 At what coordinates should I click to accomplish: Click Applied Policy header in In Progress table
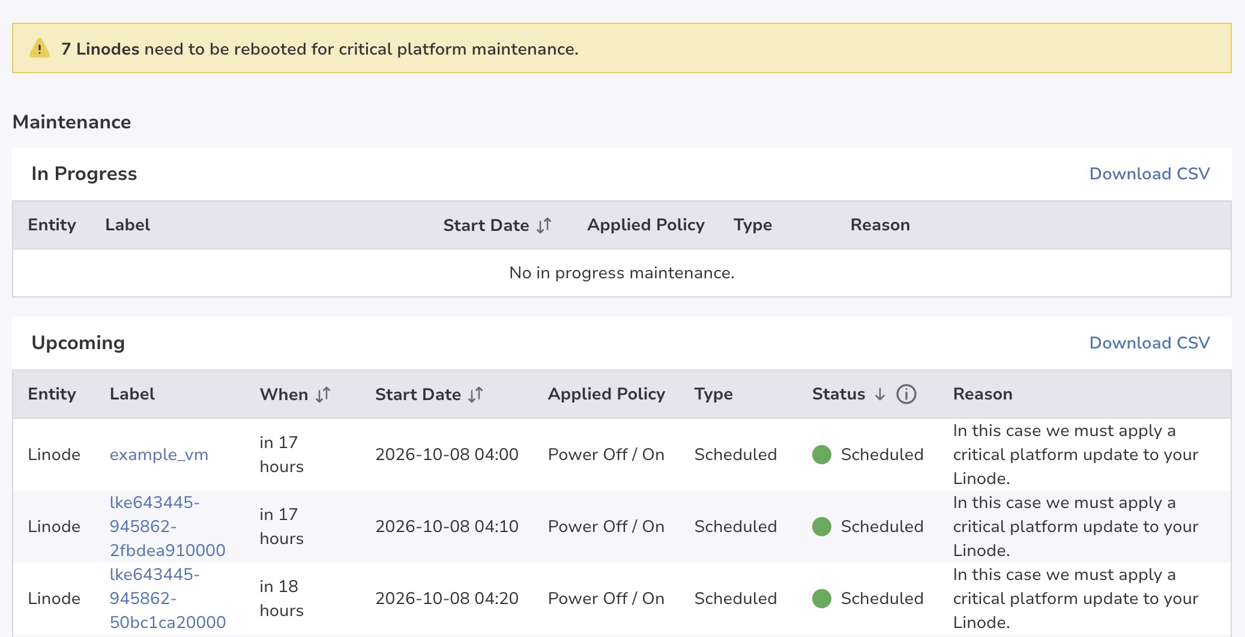point(646,225)
